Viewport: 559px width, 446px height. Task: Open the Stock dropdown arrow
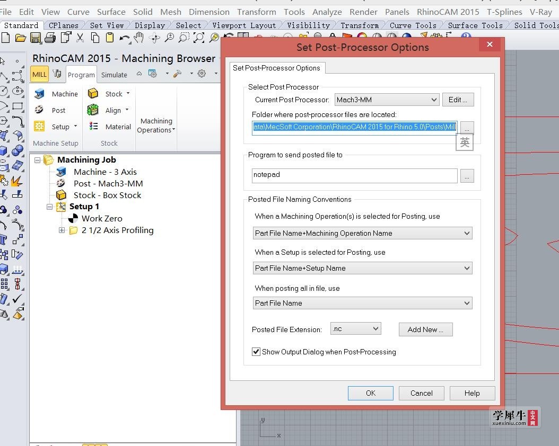point(128,93)
